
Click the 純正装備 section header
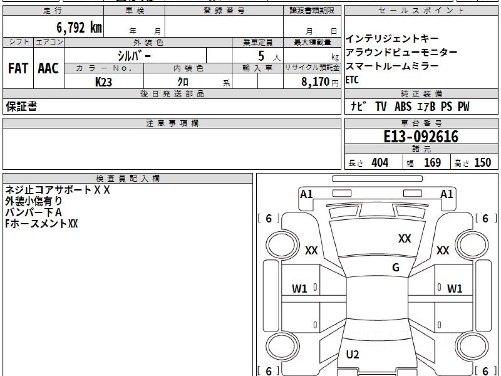[421, 94]
